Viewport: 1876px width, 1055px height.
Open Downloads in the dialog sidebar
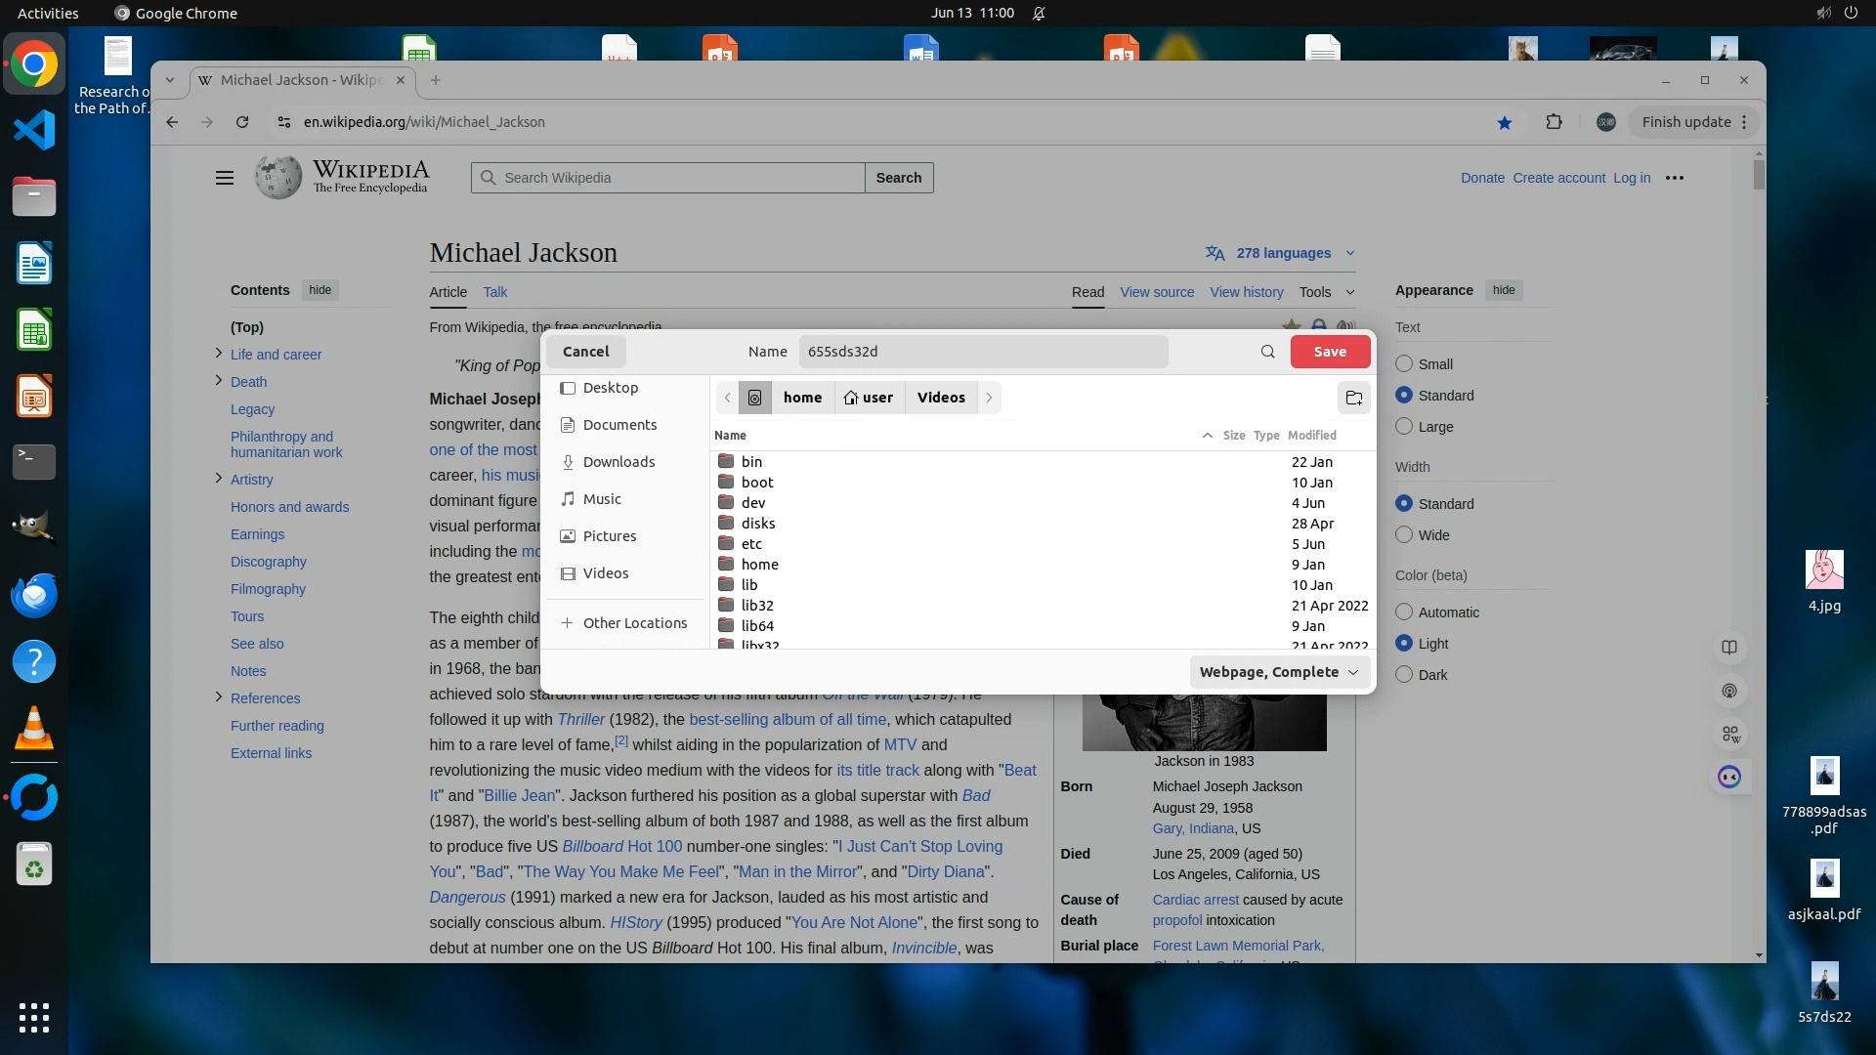[x=618, y=462]
